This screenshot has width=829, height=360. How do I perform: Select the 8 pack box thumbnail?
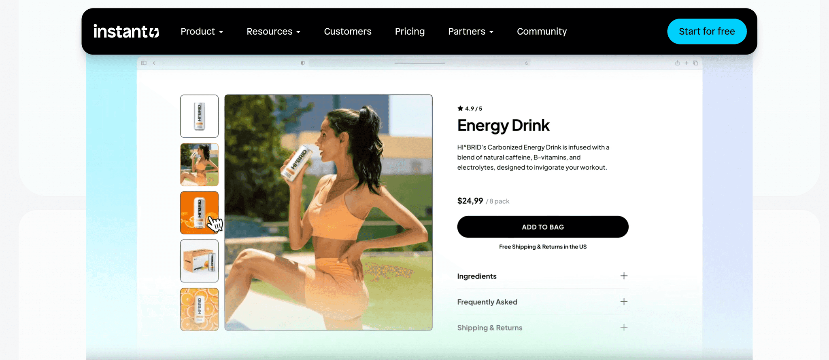coord(199,261)
